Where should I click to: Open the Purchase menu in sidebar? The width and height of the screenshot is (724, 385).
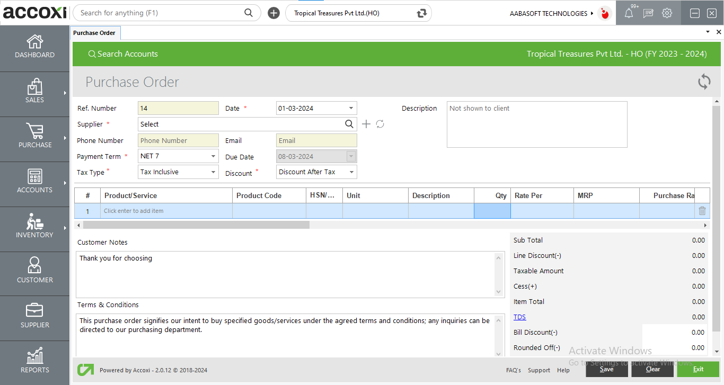click(x=34, y=137)
